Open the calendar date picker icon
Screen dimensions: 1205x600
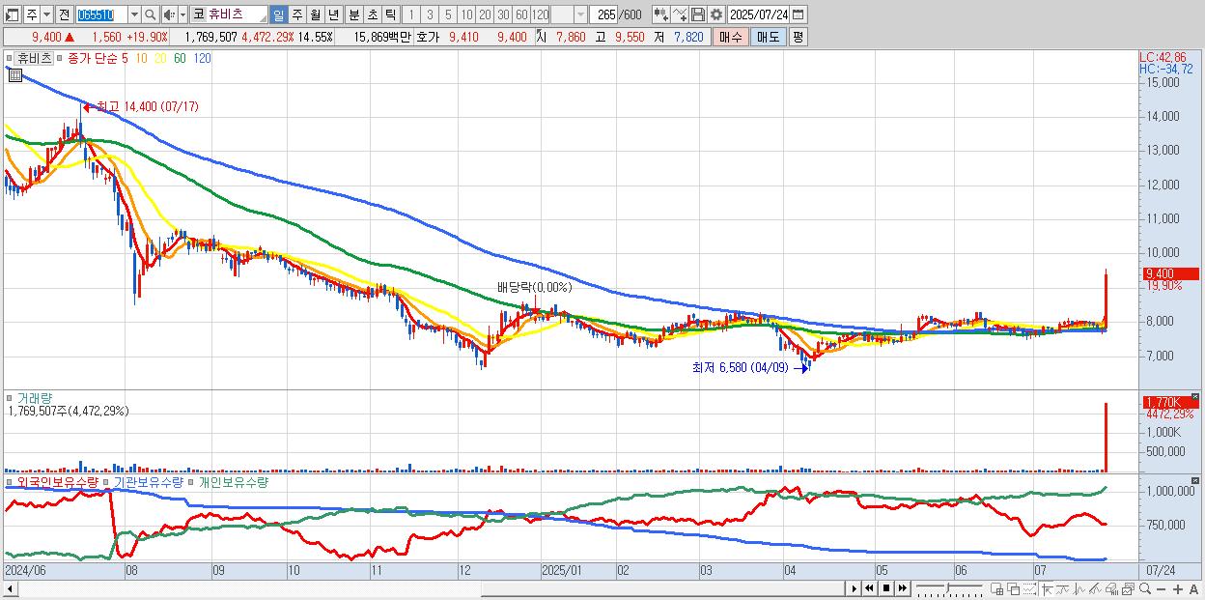coord(798,14)
